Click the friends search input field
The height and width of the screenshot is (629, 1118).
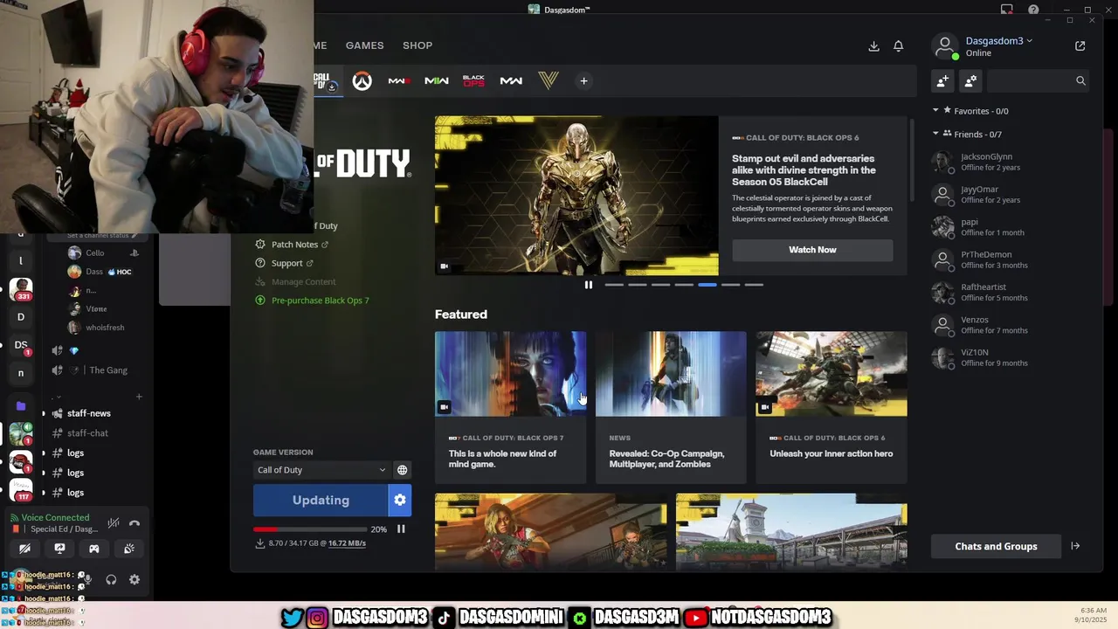click(1031, 81)
